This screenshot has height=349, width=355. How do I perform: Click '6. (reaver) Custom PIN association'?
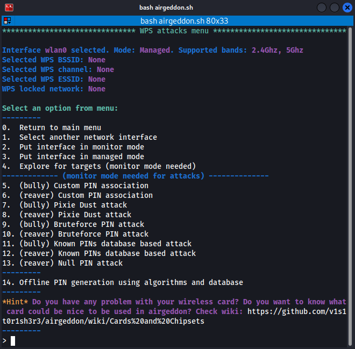tap(77, 195)
